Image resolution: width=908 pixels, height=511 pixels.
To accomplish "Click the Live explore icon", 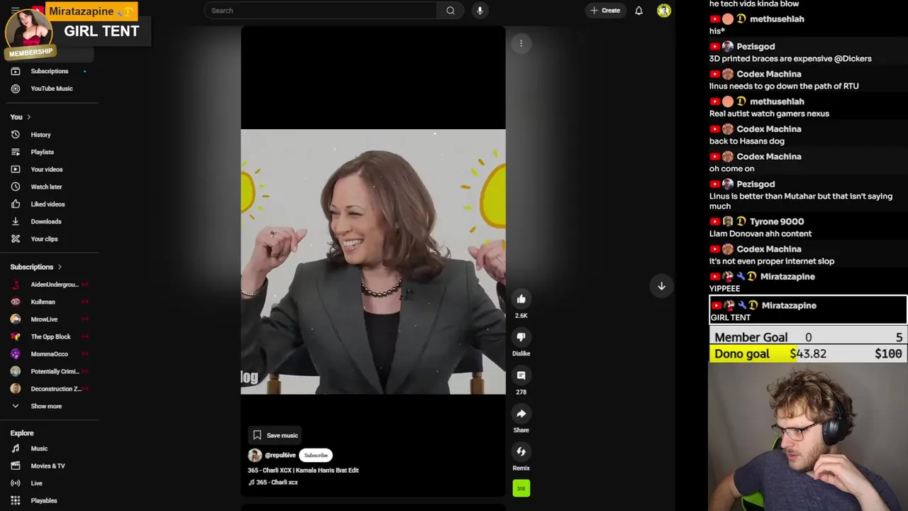I will click(16, 483).
